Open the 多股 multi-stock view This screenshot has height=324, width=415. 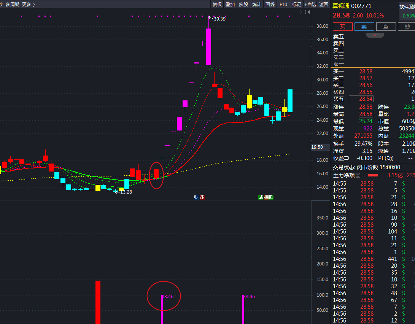click(243, 5)
